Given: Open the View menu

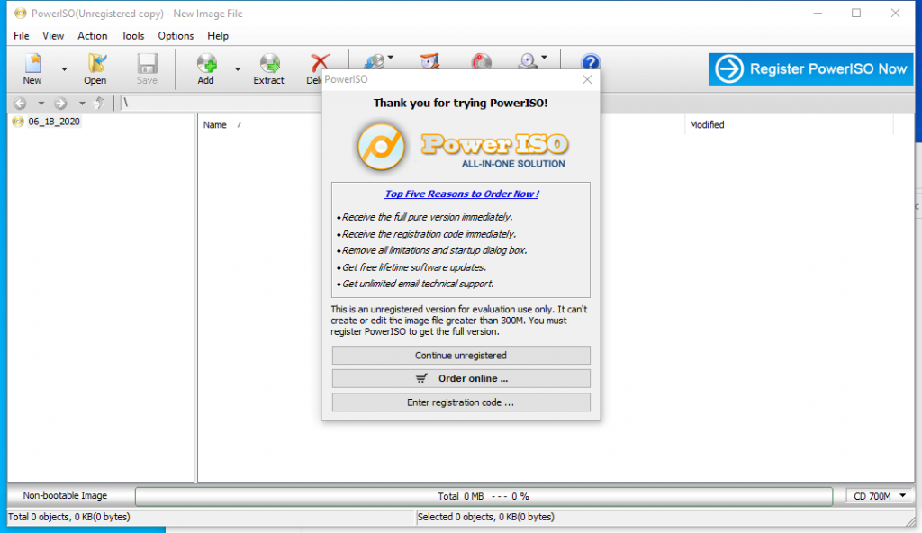Looking at the screenshot, I should tap(53, 36).
